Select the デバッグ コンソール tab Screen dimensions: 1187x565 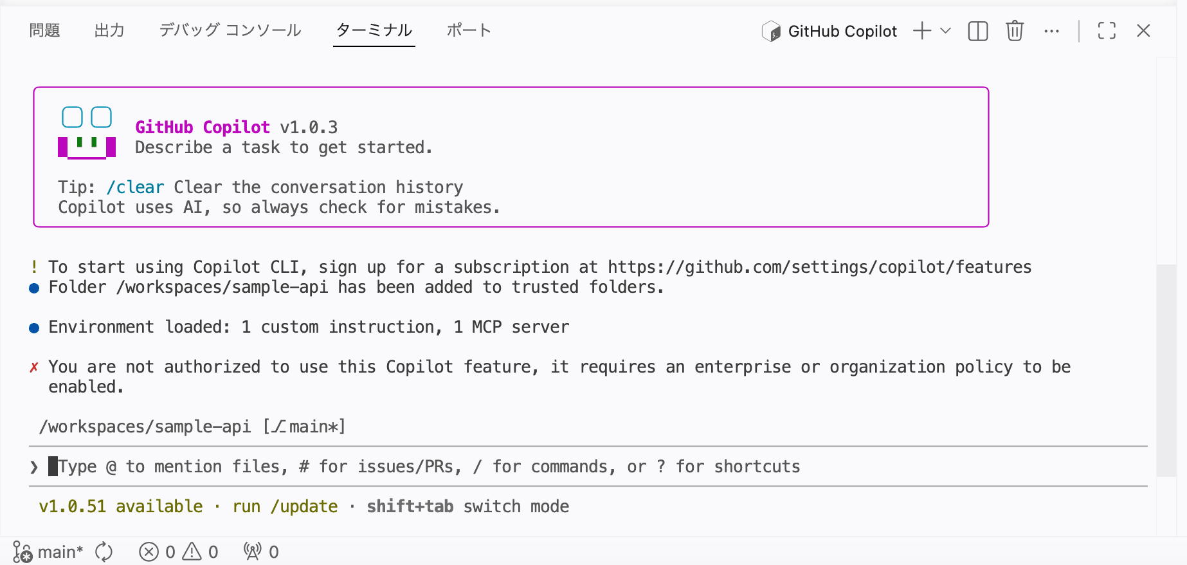click(230, 30)
